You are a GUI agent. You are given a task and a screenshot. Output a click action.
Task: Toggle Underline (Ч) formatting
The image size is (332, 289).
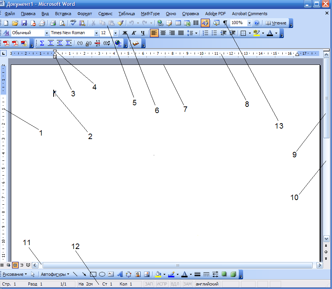(x=143, y=33)
